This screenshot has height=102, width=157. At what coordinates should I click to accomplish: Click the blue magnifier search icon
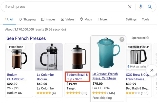pyautogui.click(x=150, y=7)
